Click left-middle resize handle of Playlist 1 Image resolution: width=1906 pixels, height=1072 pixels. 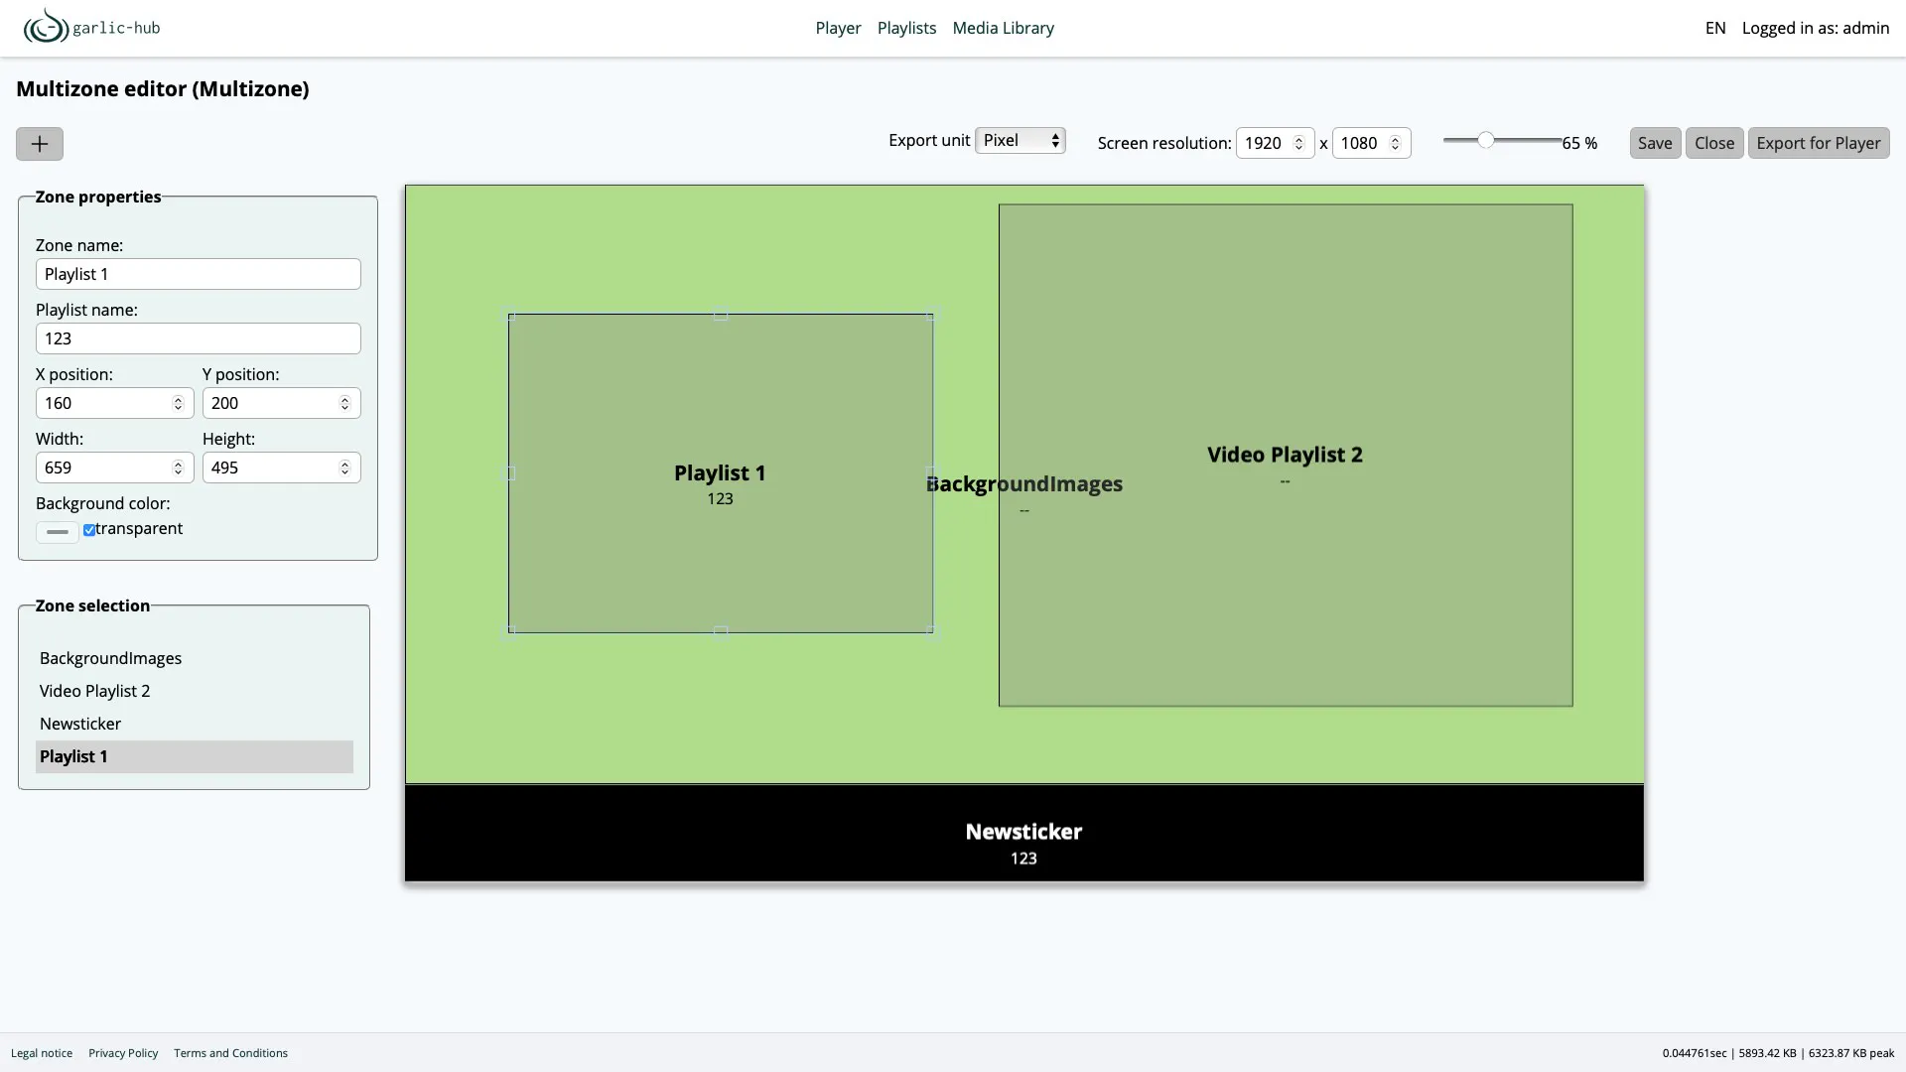[510, 473]
